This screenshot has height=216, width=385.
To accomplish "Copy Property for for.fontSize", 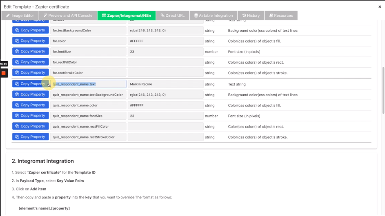I will [x=31, y=51].
